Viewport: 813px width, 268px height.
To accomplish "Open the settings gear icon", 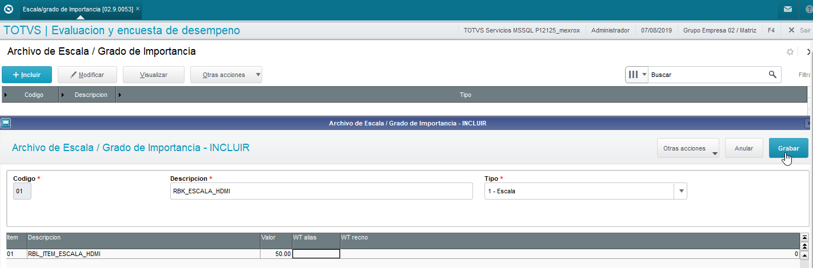I will [x=790, y=52].
